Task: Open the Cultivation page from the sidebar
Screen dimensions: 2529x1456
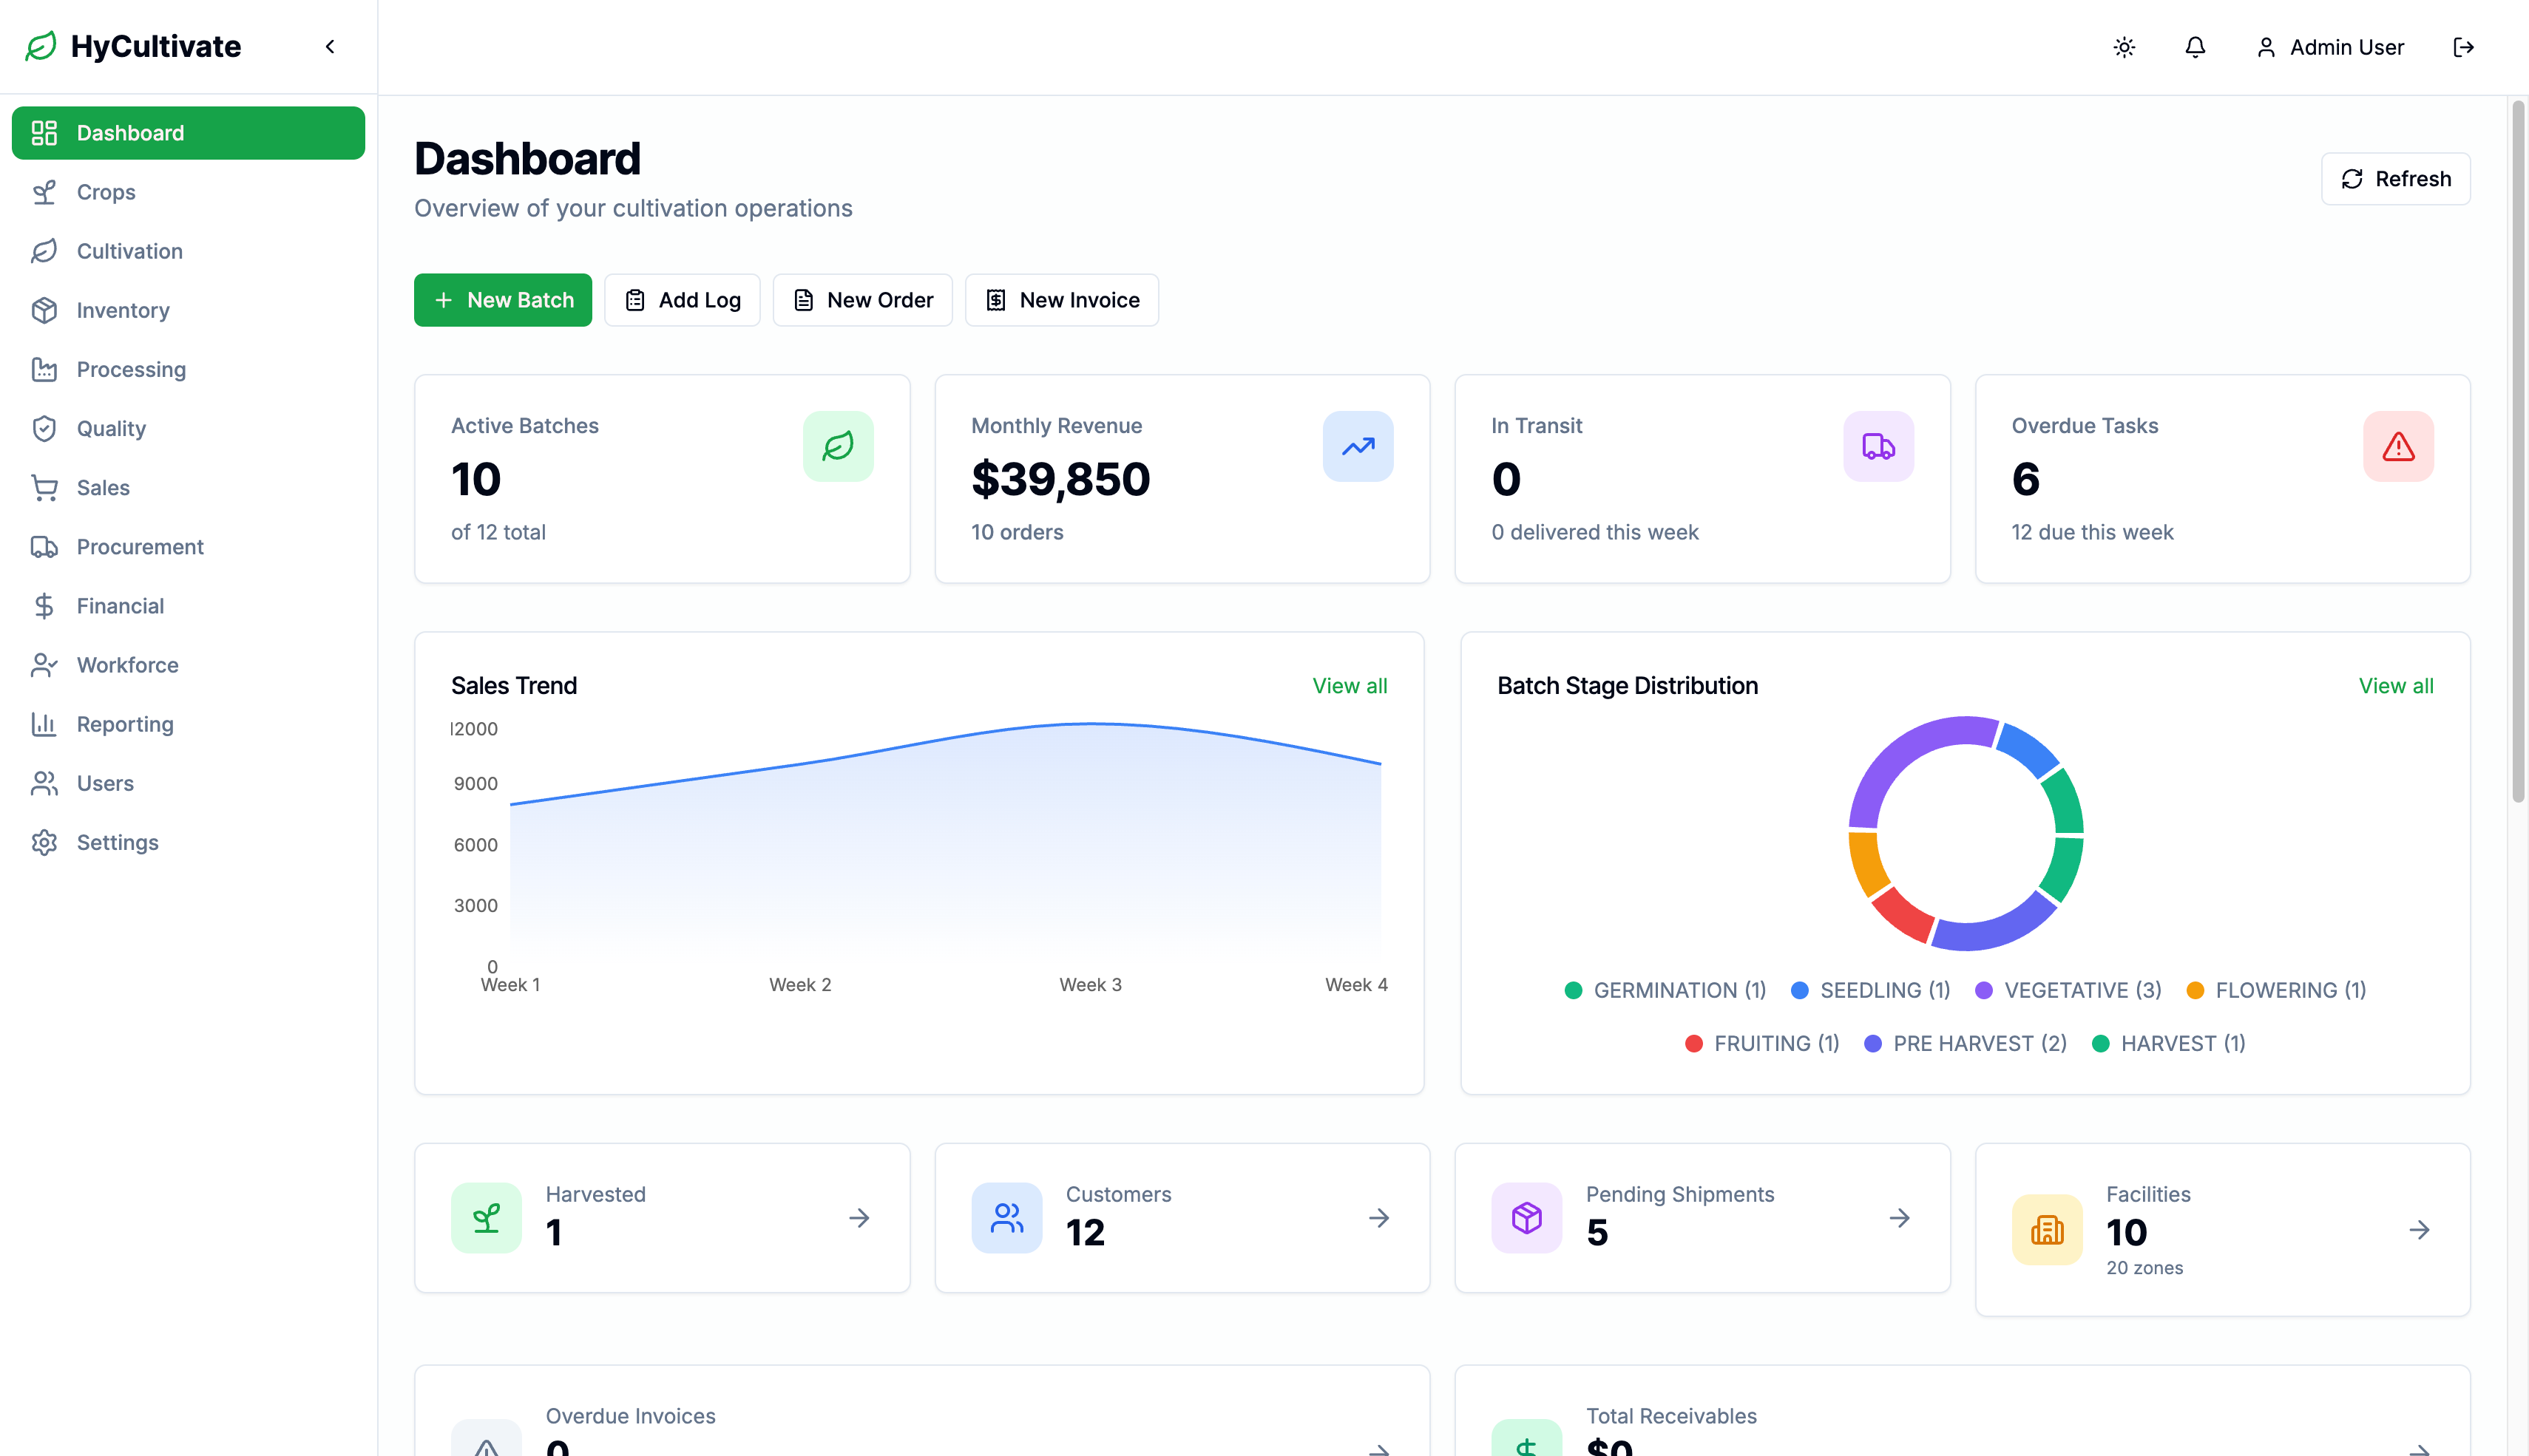Action: (x=128, y=251)
